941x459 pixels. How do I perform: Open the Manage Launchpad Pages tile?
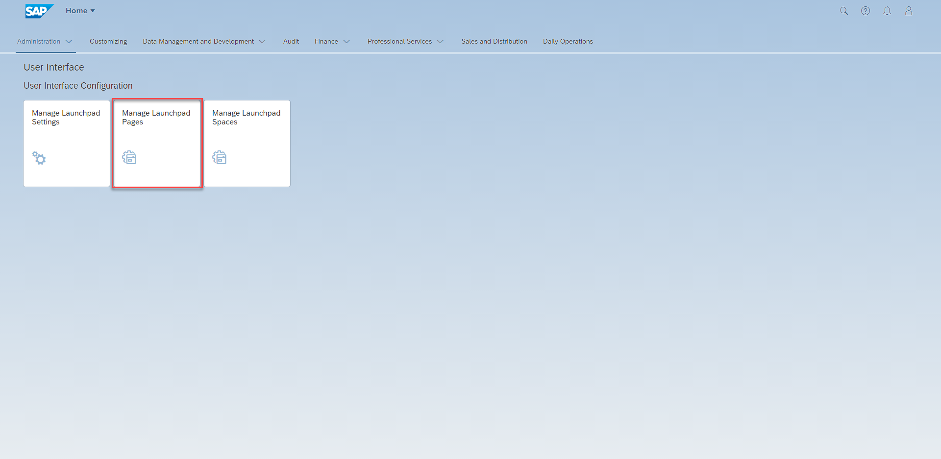pyautogui.click(x=157, y=144)
